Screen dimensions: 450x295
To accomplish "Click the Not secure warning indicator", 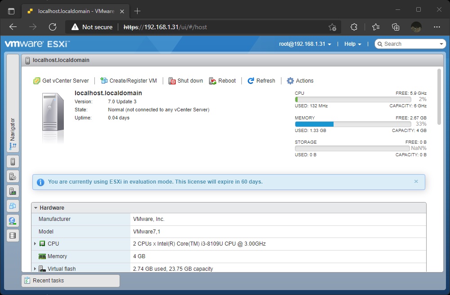I will [x=92, y=27].
